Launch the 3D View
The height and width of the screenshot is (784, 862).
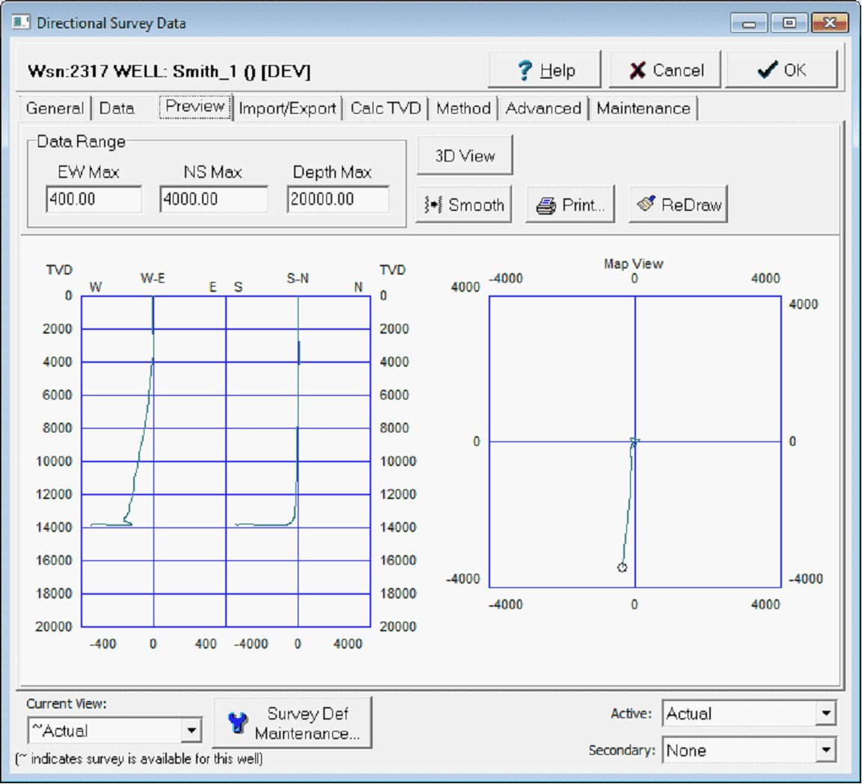(465, 156)
